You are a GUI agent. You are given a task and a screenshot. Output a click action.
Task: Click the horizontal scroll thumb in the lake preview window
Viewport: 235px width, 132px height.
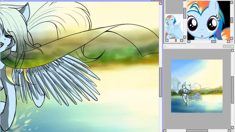pyautogui.click(x=197, y=131)
